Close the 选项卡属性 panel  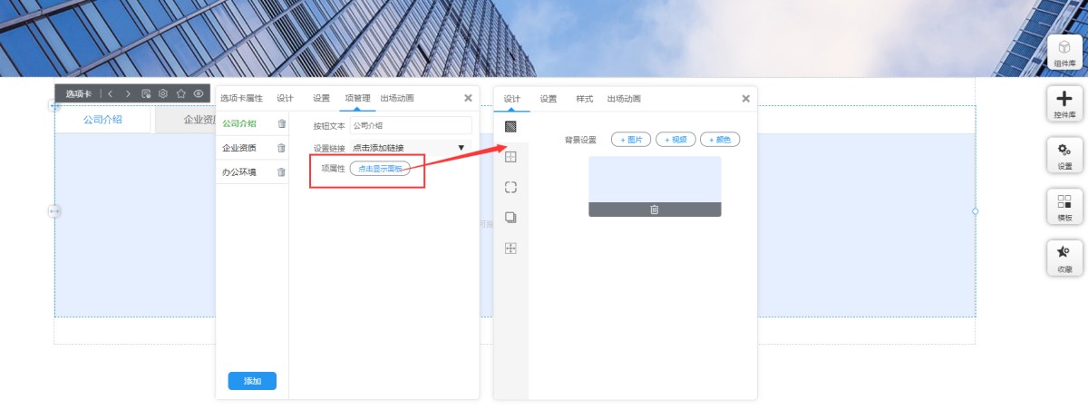pos(468,98)
